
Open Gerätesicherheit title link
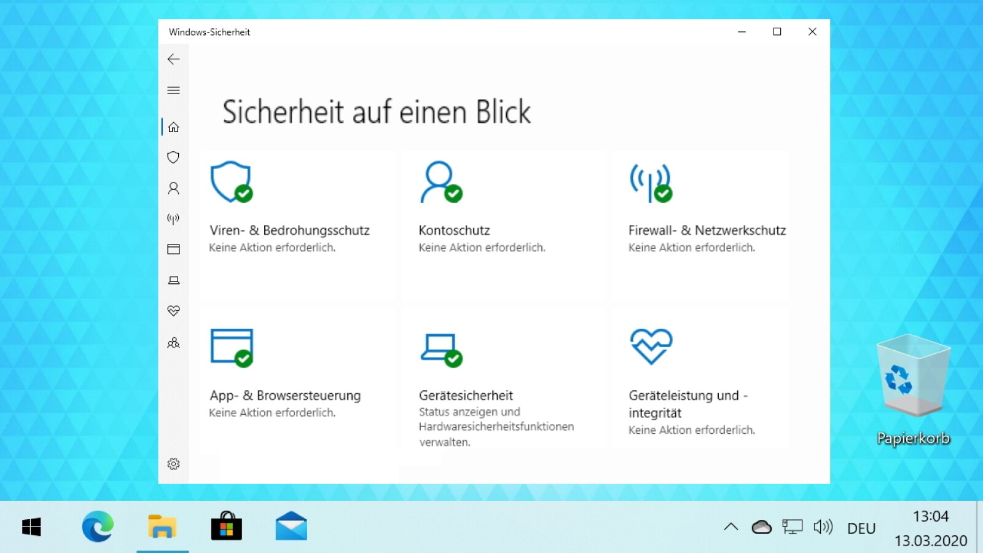coord(466,396)
